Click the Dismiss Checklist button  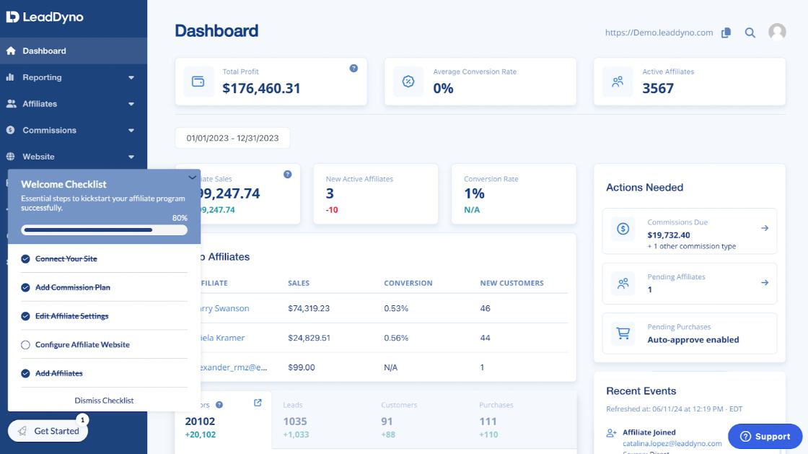tap(103, 400)
